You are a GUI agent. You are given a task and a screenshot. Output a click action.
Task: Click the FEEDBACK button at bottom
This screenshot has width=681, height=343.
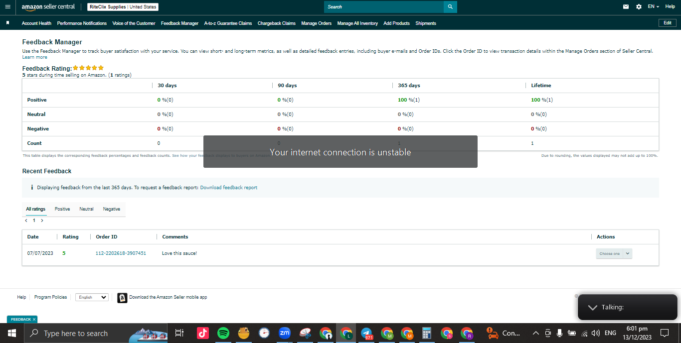click(x=22, y=319)
